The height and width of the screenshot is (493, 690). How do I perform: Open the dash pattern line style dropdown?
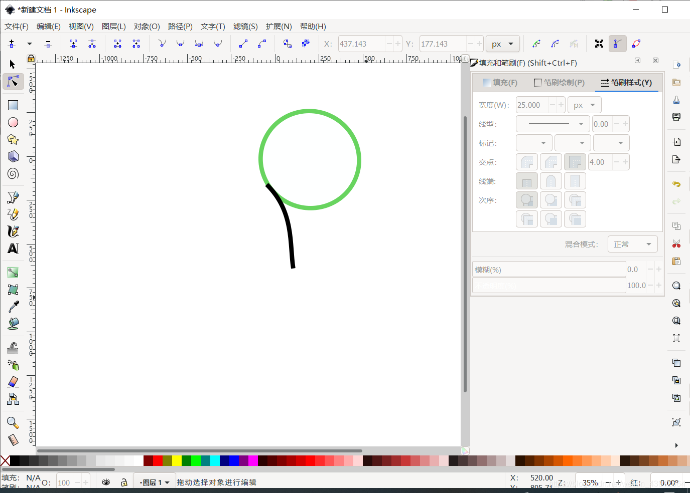click(553, 124)
